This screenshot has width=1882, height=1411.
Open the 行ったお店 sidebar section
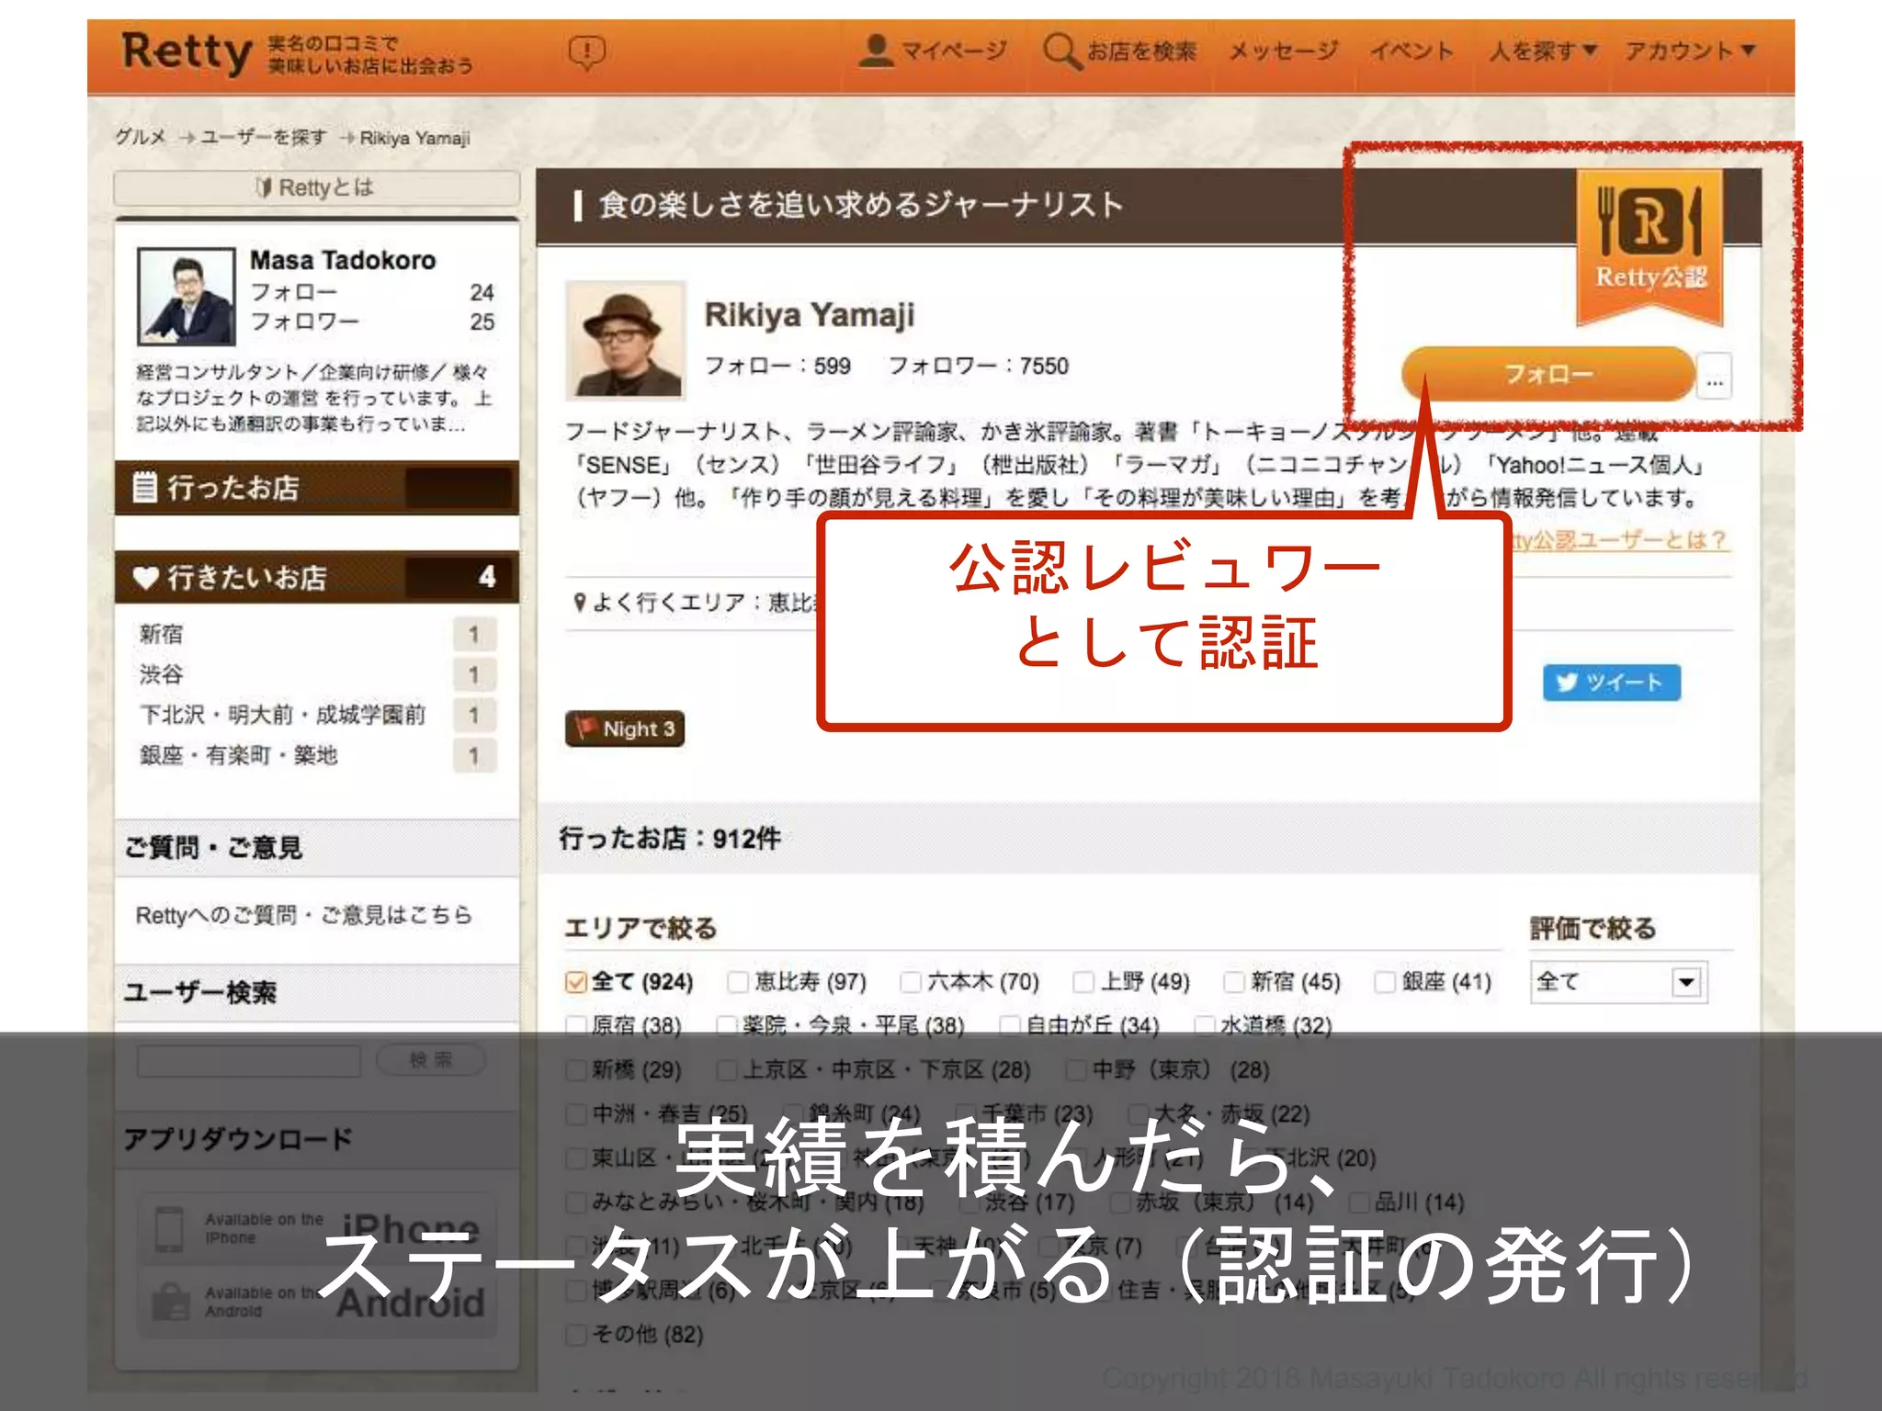(x=316, y=487)
